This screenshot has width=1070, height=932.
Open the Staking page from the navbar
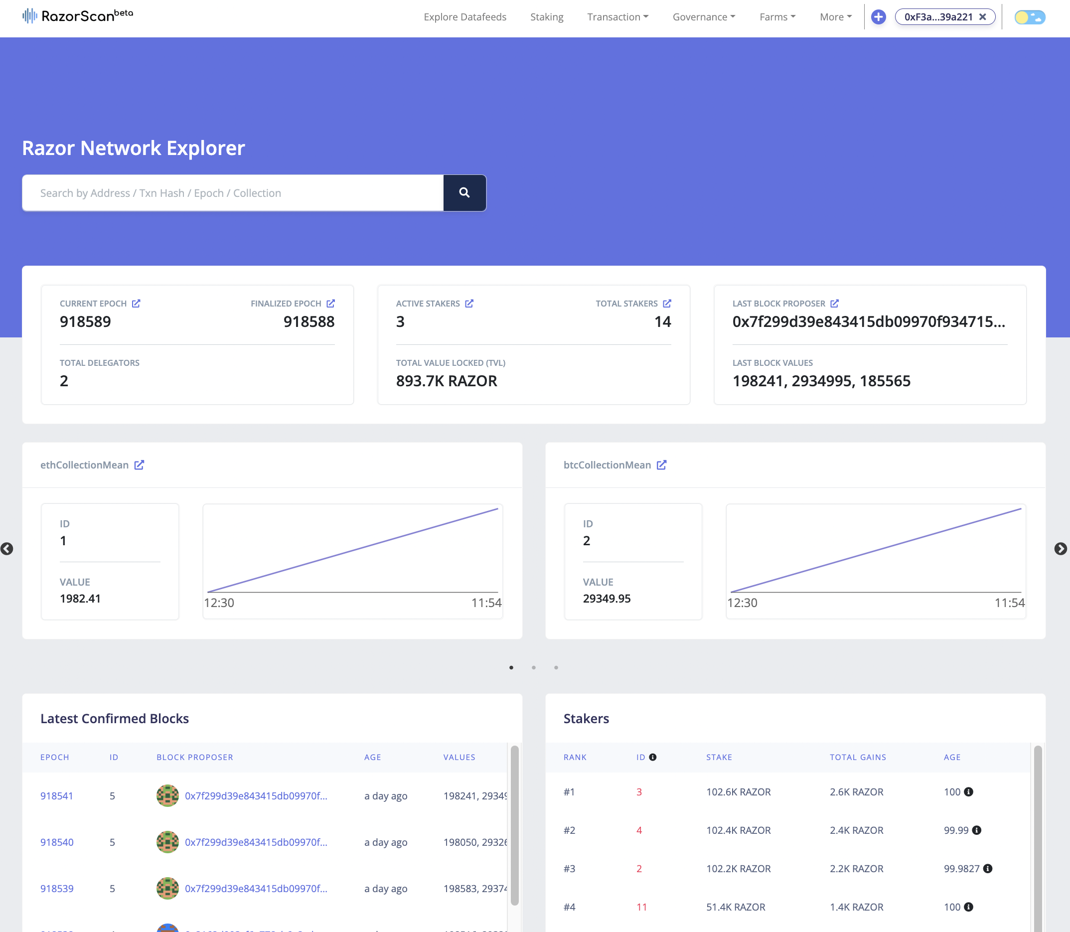546,16
